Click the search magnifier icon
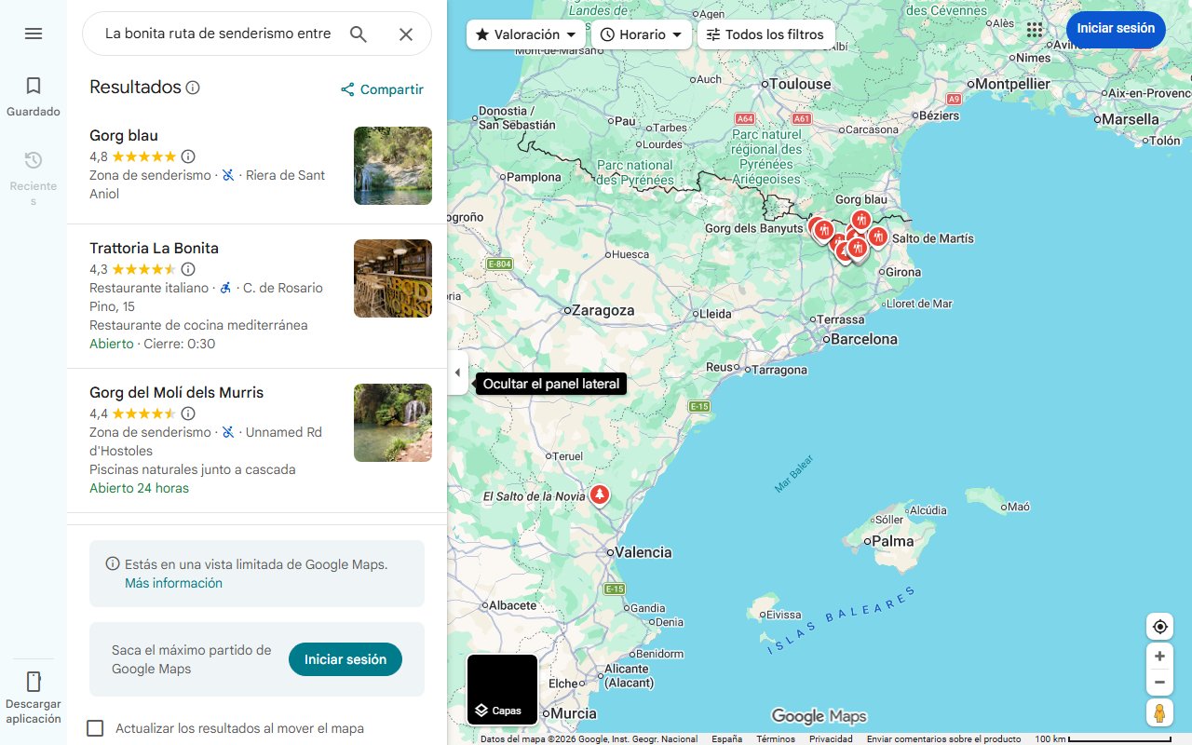 tap(359, 34)
